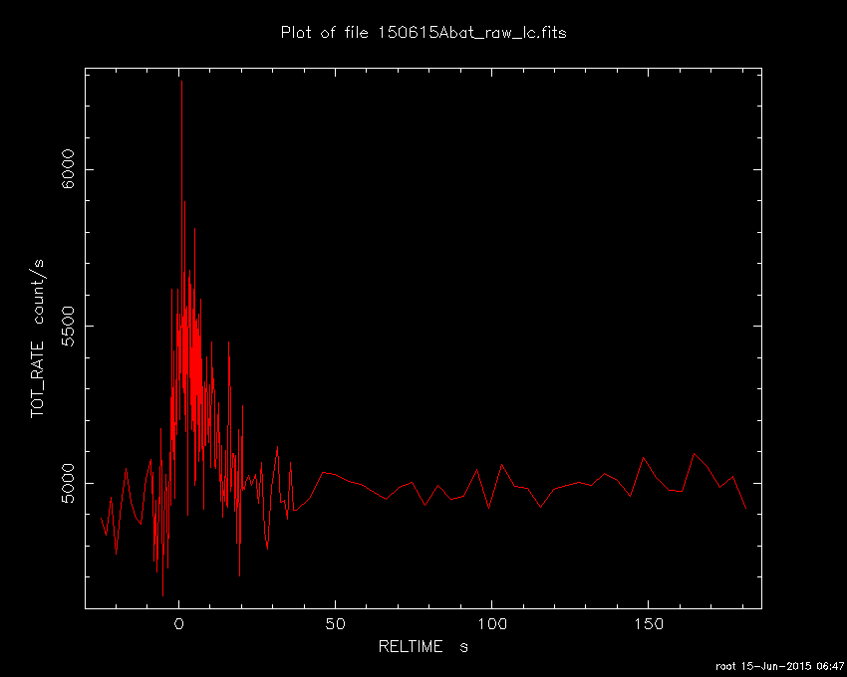Click the X-axis tick label 50
This screenshot has height=677, width=847.
[335, 624]
